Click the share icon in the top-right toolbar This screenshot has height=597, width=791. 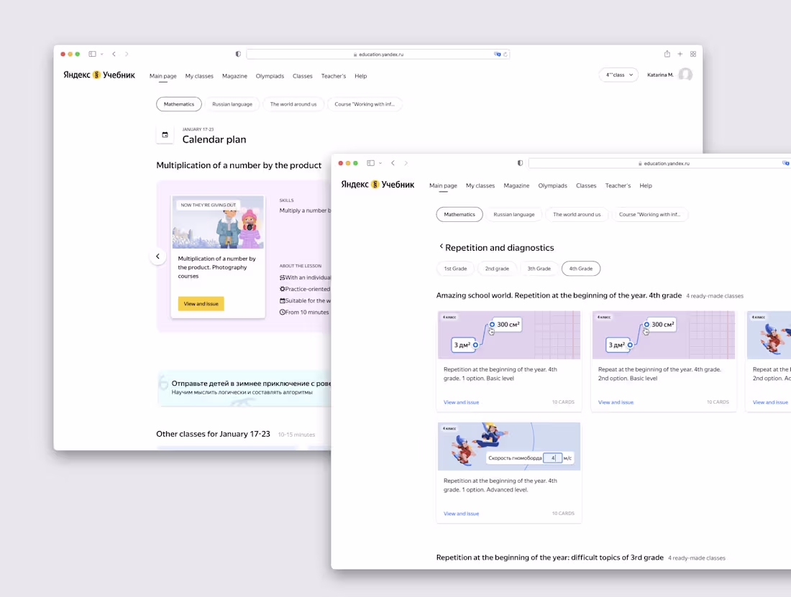(x=667, y=53)
